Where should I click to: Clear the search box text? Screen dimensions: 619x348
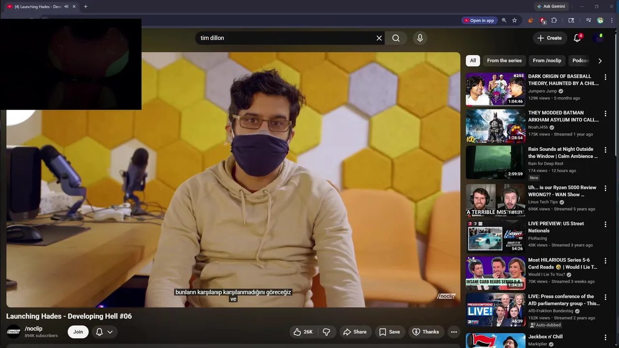(x=379, y=38)
